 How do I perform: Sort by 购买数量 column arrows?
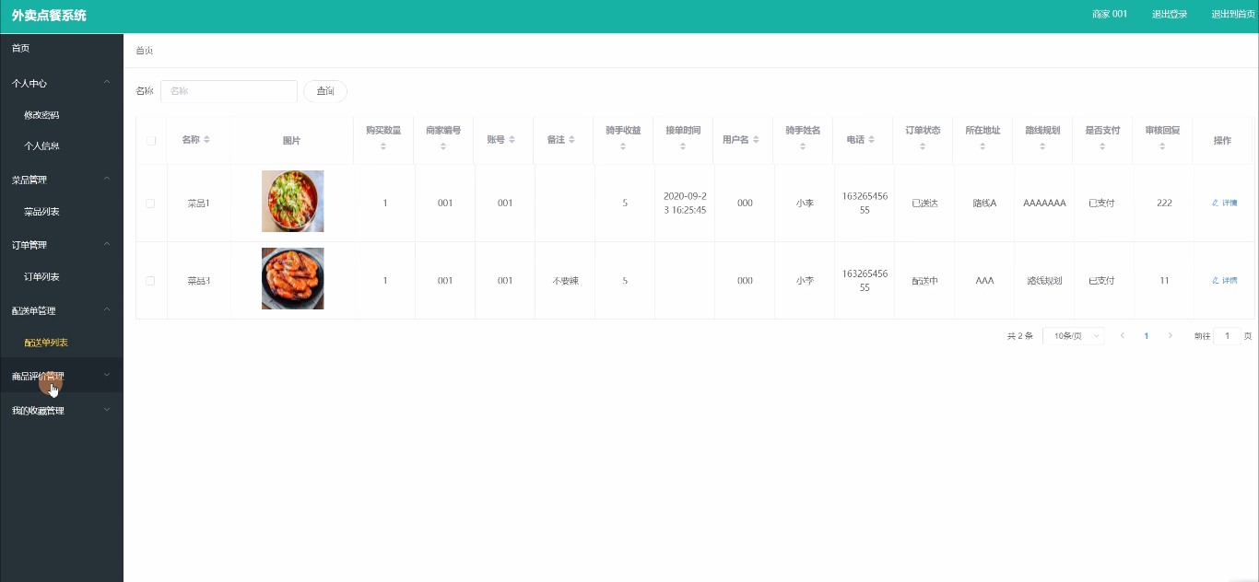pyautogui.click(x=383, y=146)
